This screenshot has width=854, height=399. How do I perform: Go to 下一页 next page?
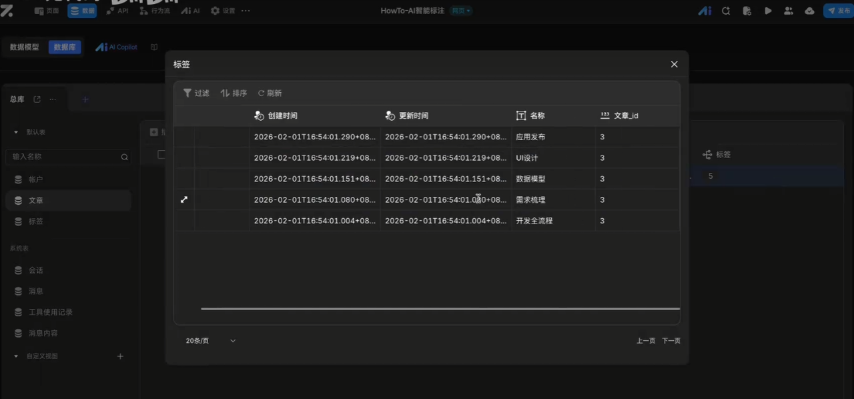671,341
